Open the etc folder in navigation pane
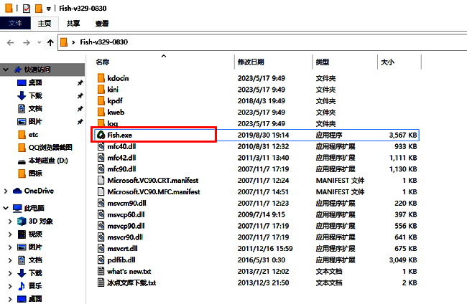The height and width of the screenshot is (304, 467). point(33,135)
